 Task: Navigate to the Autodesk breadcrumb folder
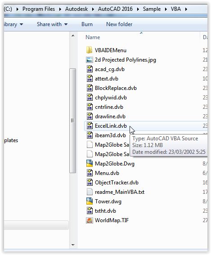[76, 9]
